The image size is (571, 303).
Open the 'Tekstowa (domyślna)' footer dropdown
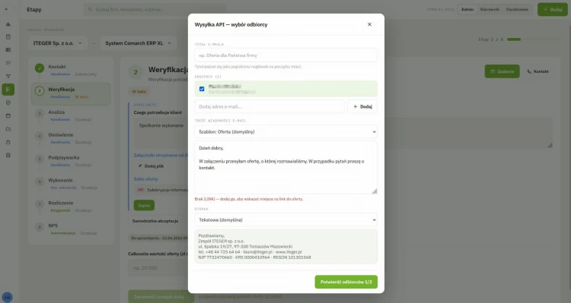coord(285,219)
